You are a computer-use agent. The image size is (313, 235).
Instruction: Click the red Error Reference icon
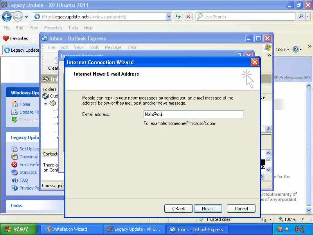coord(14,164)
